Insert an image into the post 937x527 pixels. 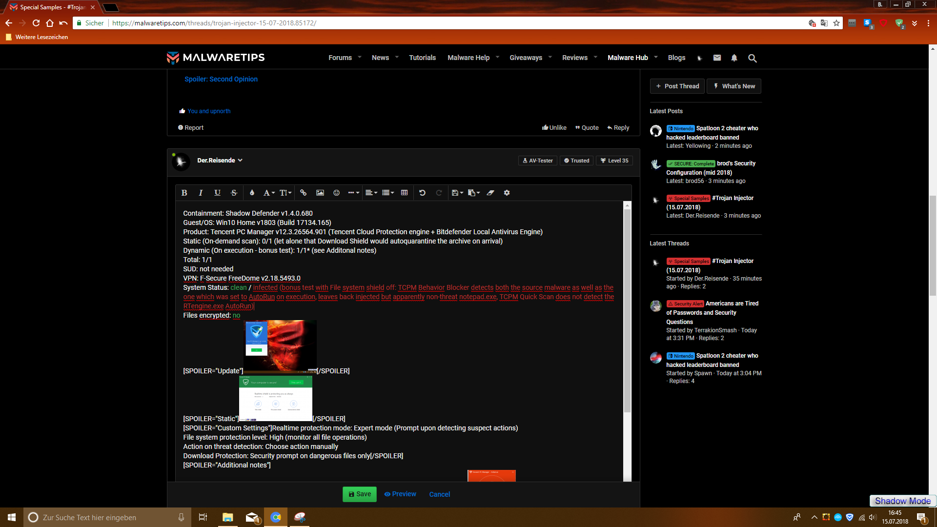click(x=320, y=193)
